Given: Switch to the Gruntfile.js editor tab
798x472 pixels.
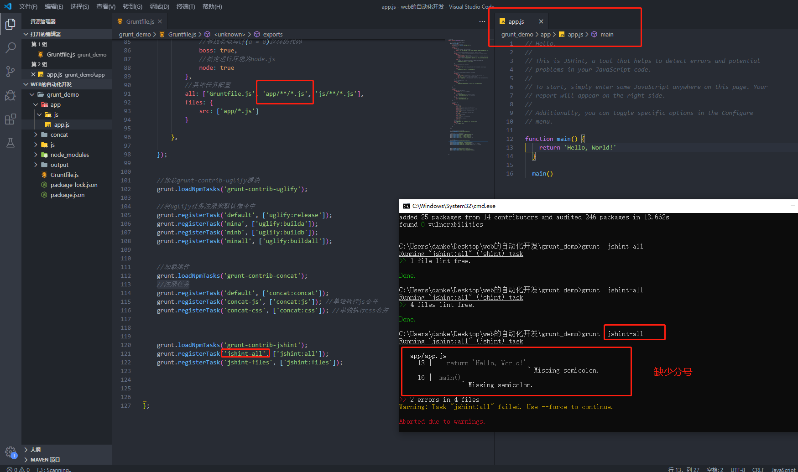Looking at the screenshot, I should point(140,21).
